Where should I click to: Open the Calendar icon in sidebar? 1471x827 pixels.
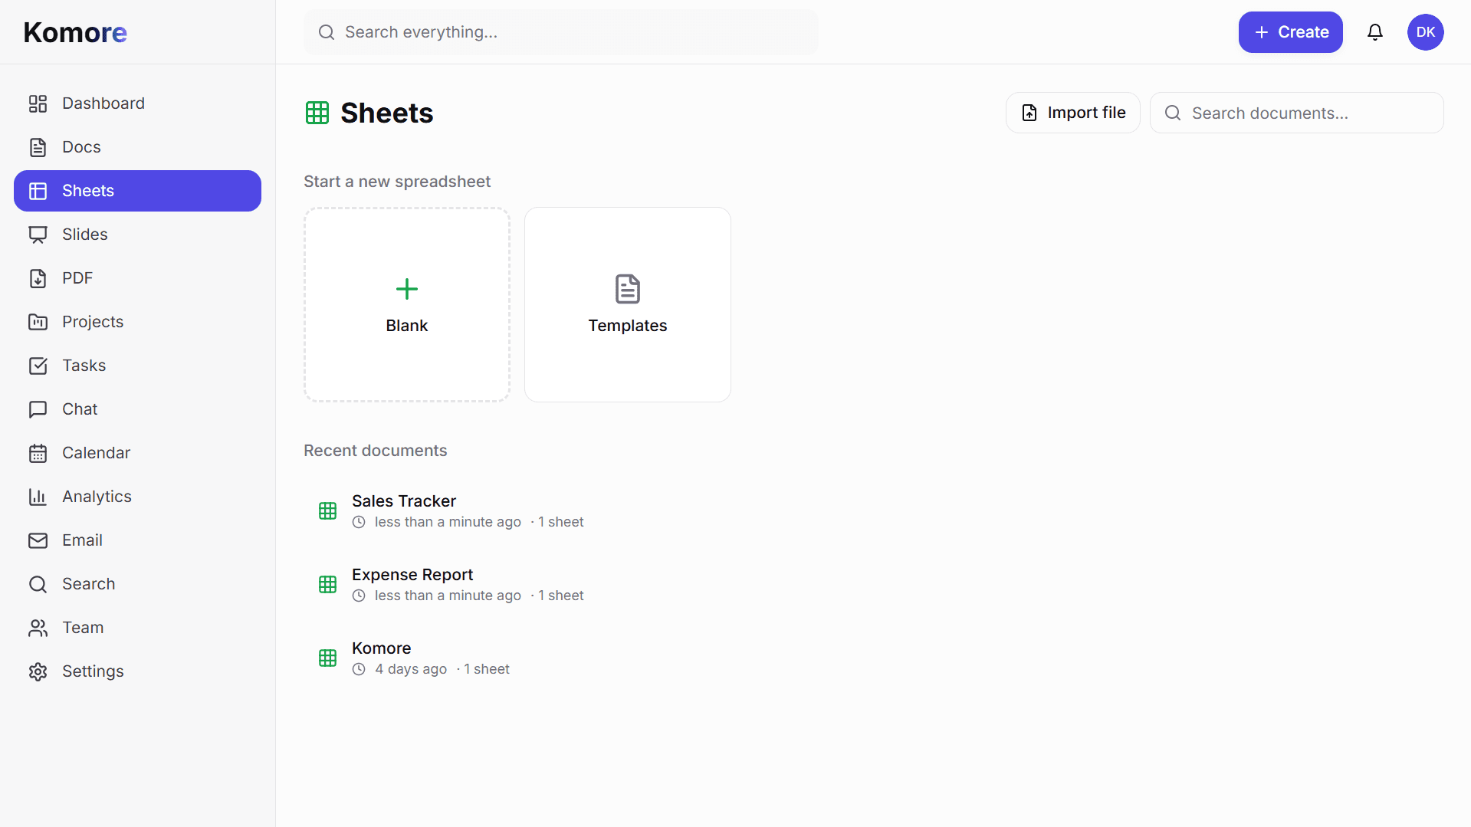[38, 452]
